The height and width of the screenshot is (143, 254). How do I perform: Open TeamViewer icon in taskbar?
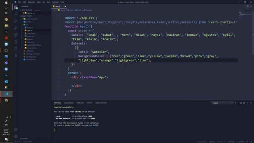pos(6,44)
